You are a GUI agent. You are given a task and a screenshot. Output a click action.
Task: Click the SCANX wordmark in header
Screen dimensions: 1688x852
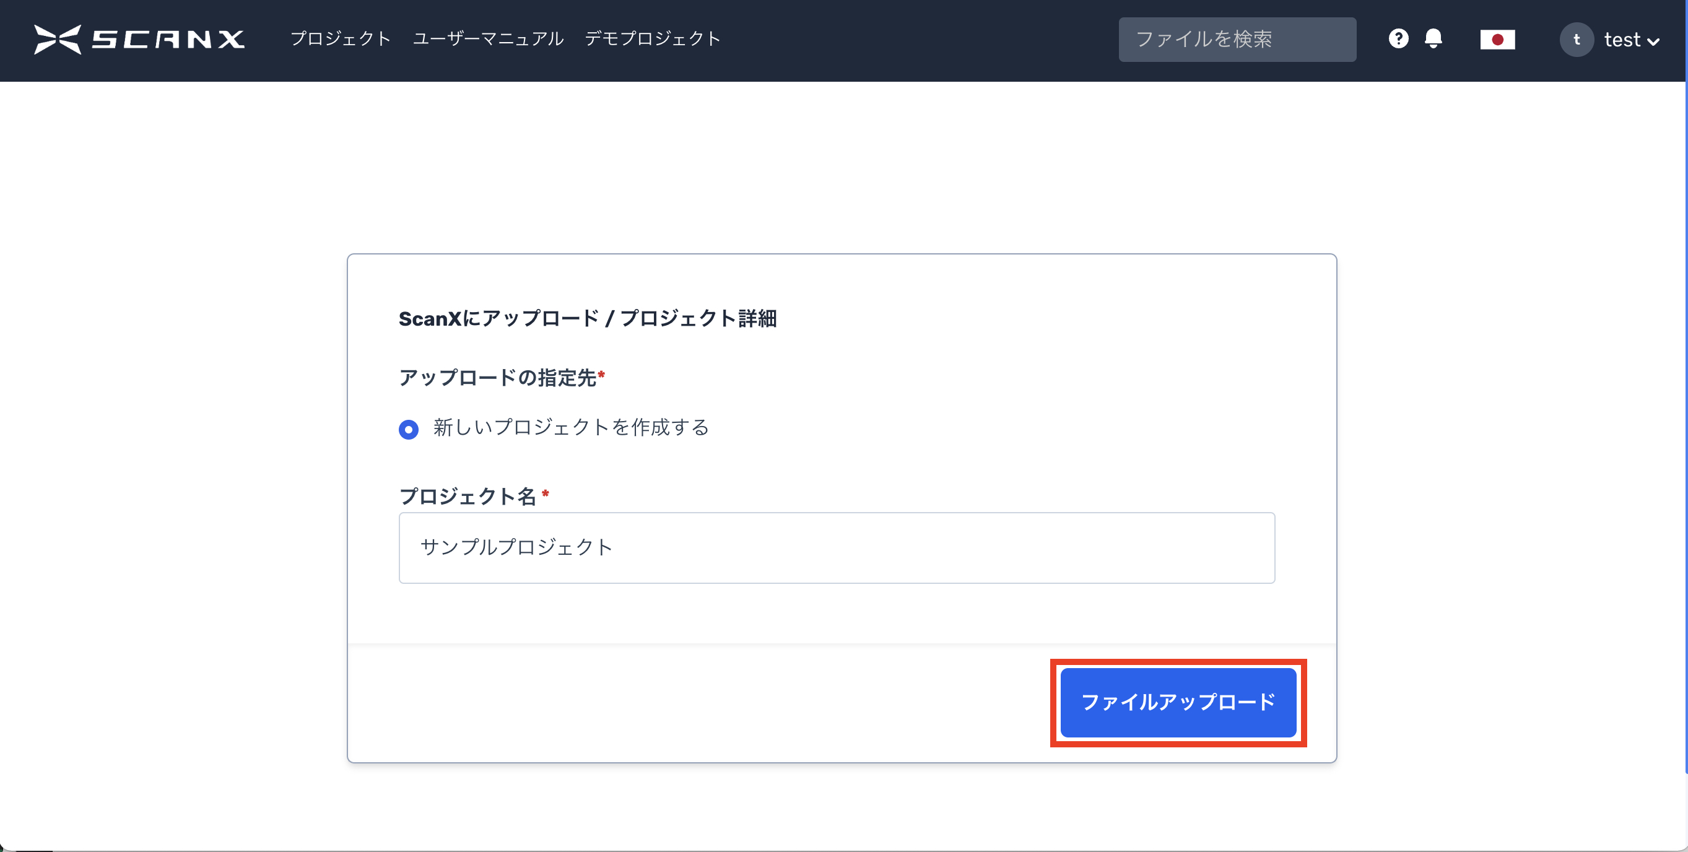tap(168, 40)
